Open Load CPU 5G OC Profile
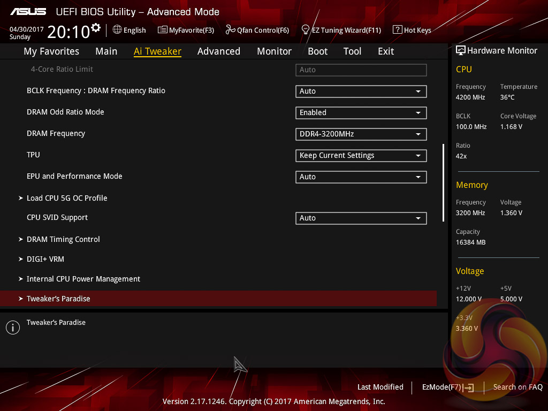548x411 pixels. (x=67, y=198)
